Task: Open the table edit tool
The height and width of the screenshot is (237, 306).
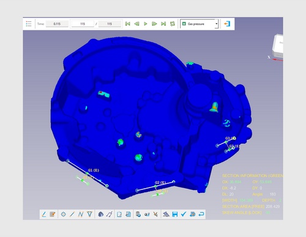Action: 53,214
